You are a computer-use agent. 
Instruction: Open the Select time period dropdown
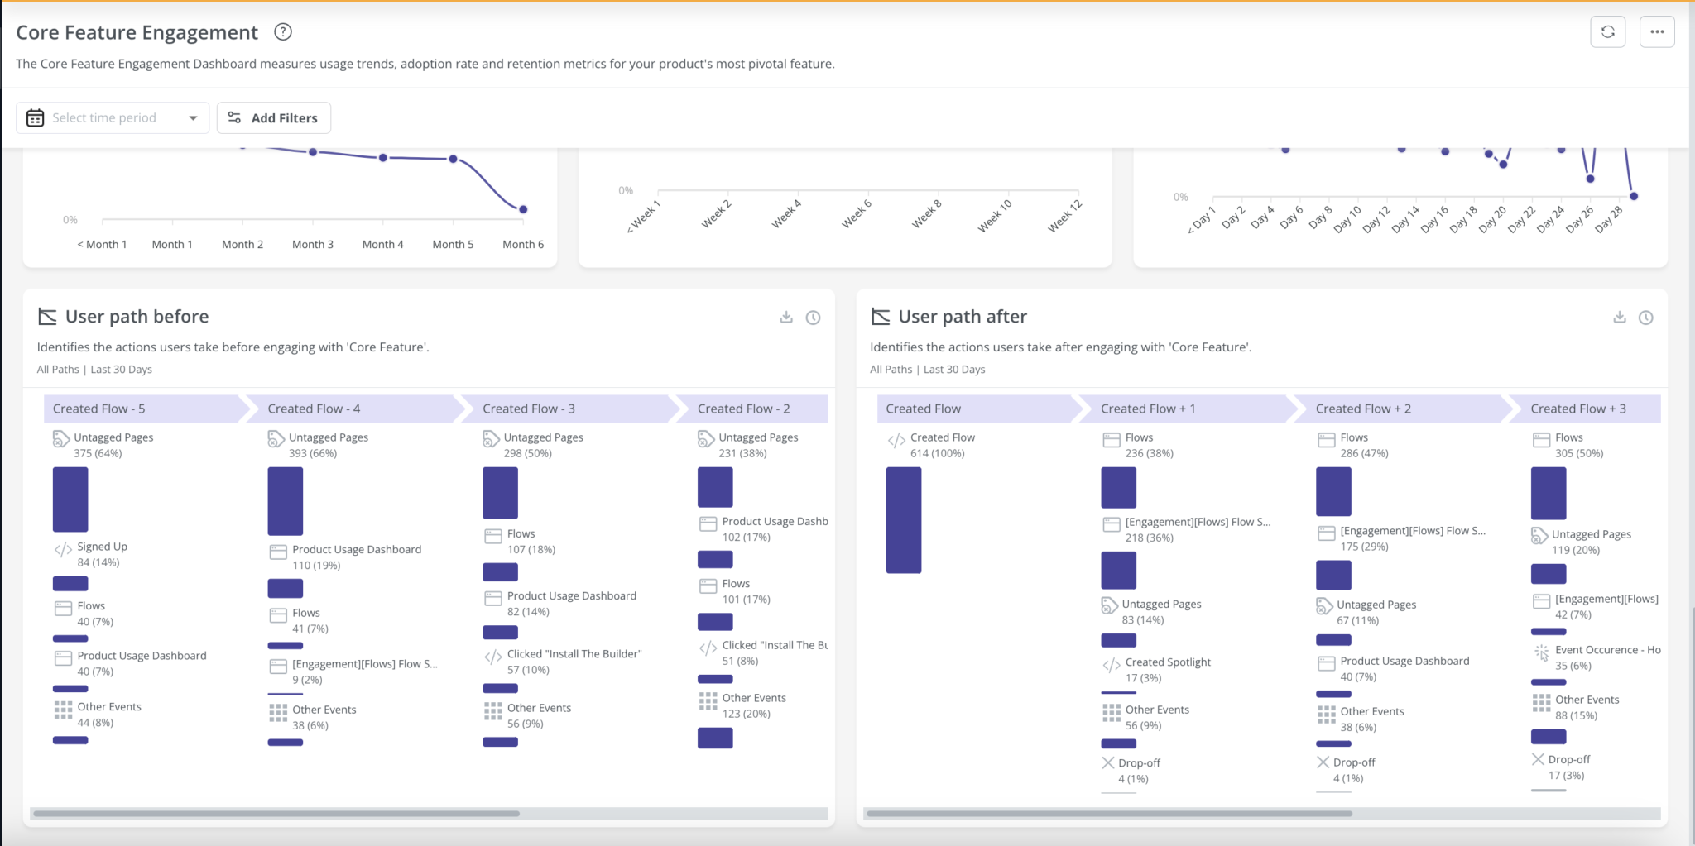112,117
